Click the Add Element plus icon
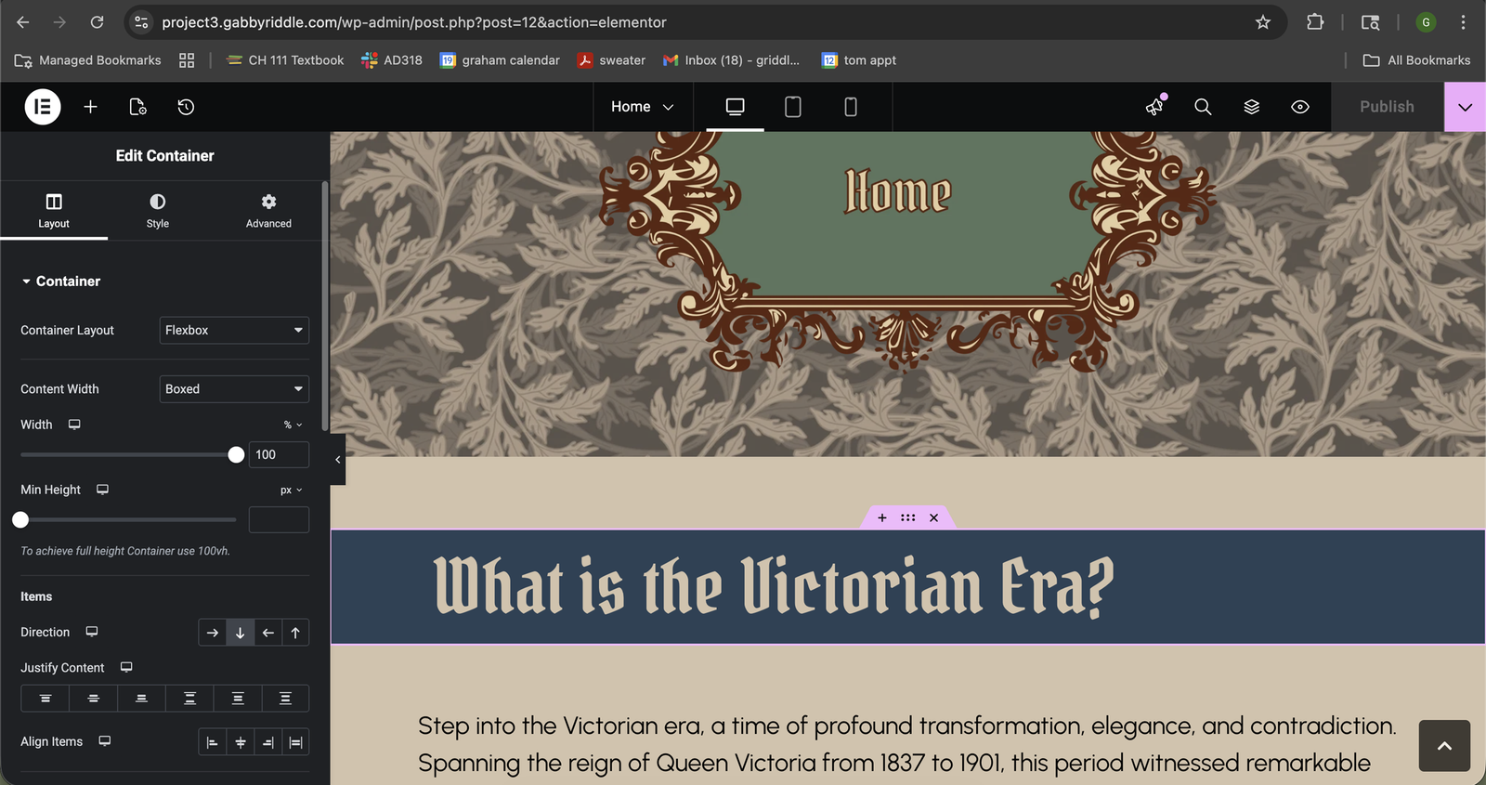 tap(90, 107)
